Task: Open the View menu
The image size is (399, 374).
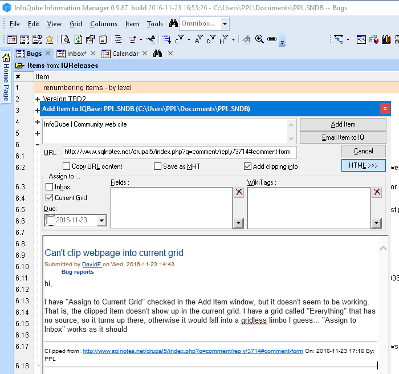Action: pyautogui.click(x=54, y=24)
